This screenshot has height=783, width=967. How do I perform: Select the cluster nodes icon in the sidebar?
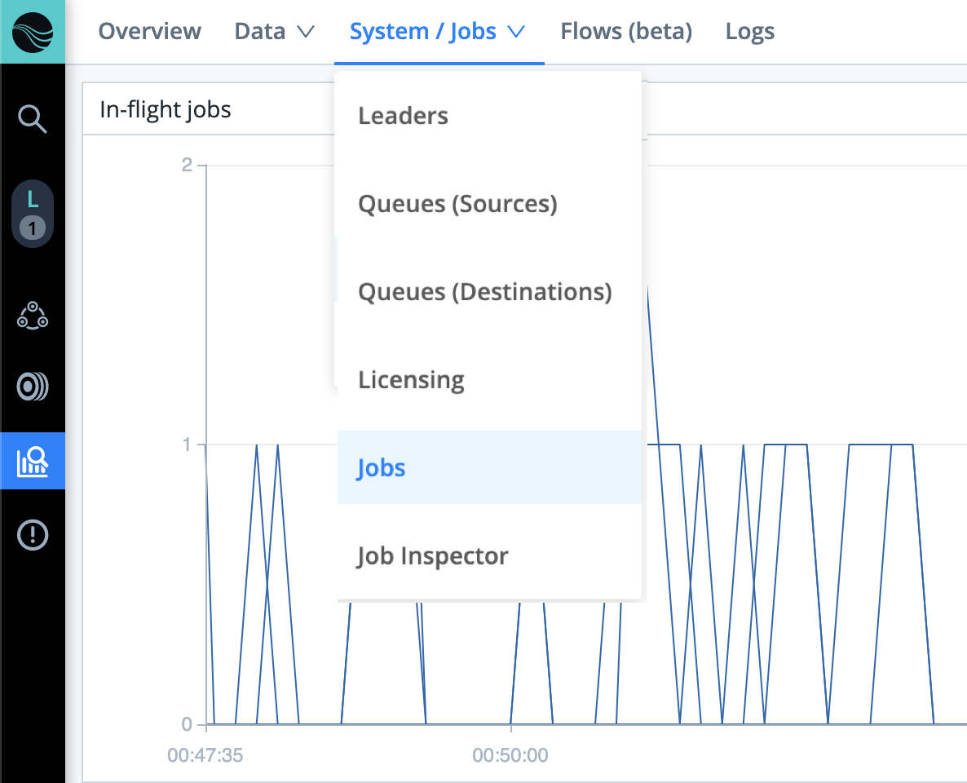point(33,313)
